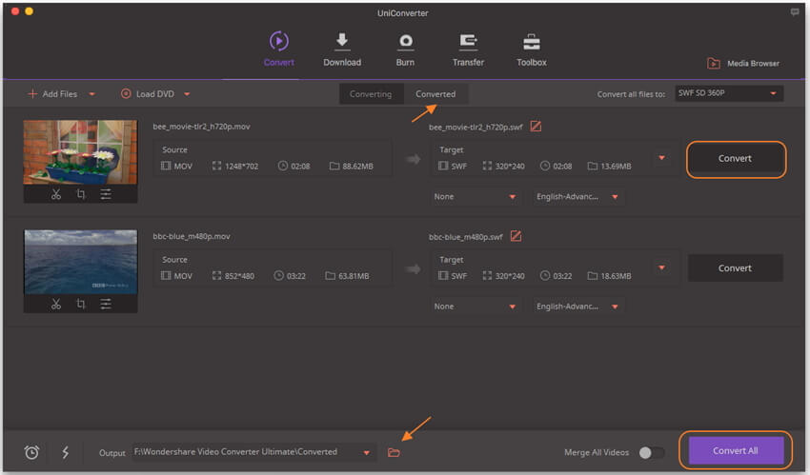Toggle high-speed conversion lightning icon
The width and height of the screenshot is (810, 475).
pos(66,452)
